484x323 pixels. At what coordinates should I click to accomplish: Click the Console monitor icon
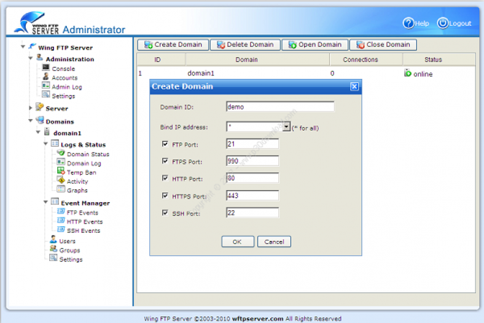(45, 68)
